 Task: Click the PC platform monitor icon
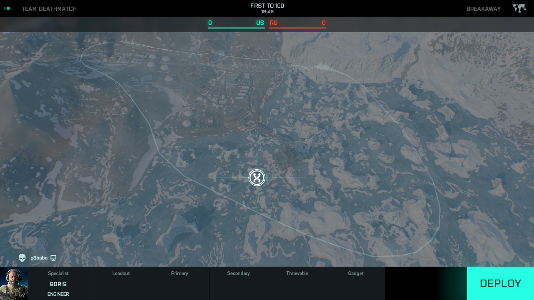(x=53, y=258)
